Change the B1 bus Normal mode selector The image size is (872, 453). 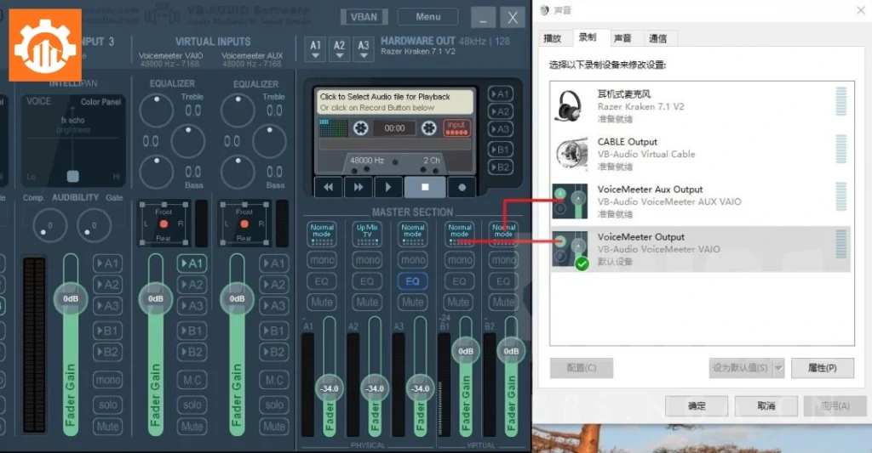[x=459, y=235]
